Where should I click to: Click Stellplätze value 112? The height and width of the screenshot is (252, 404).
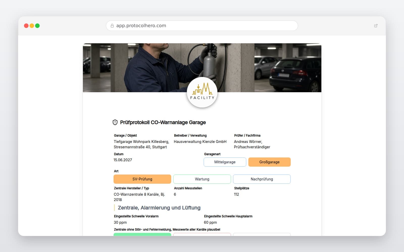tap(236, 194)
